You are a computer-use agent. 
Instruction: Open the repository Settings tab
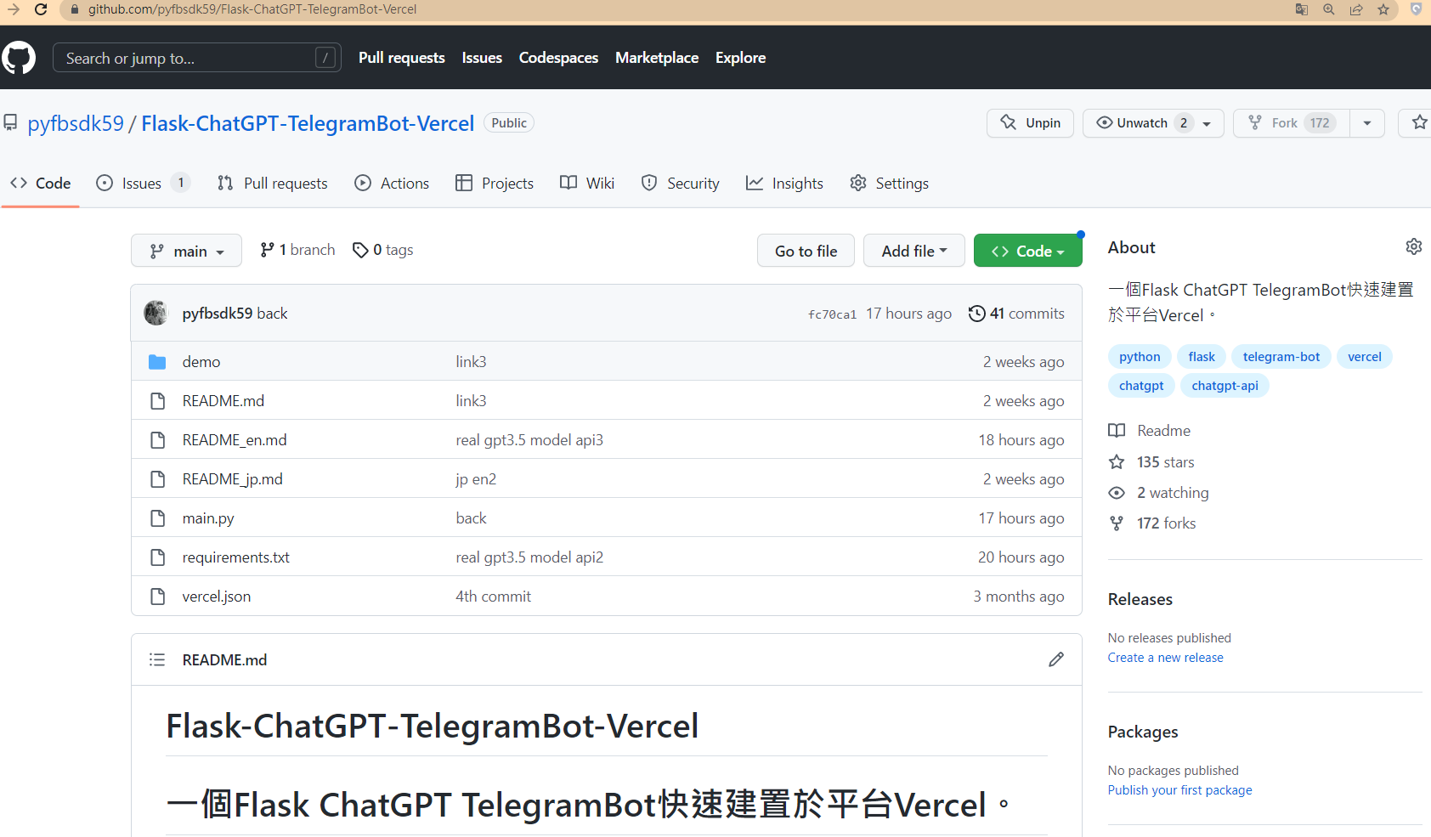pos(889,183)
